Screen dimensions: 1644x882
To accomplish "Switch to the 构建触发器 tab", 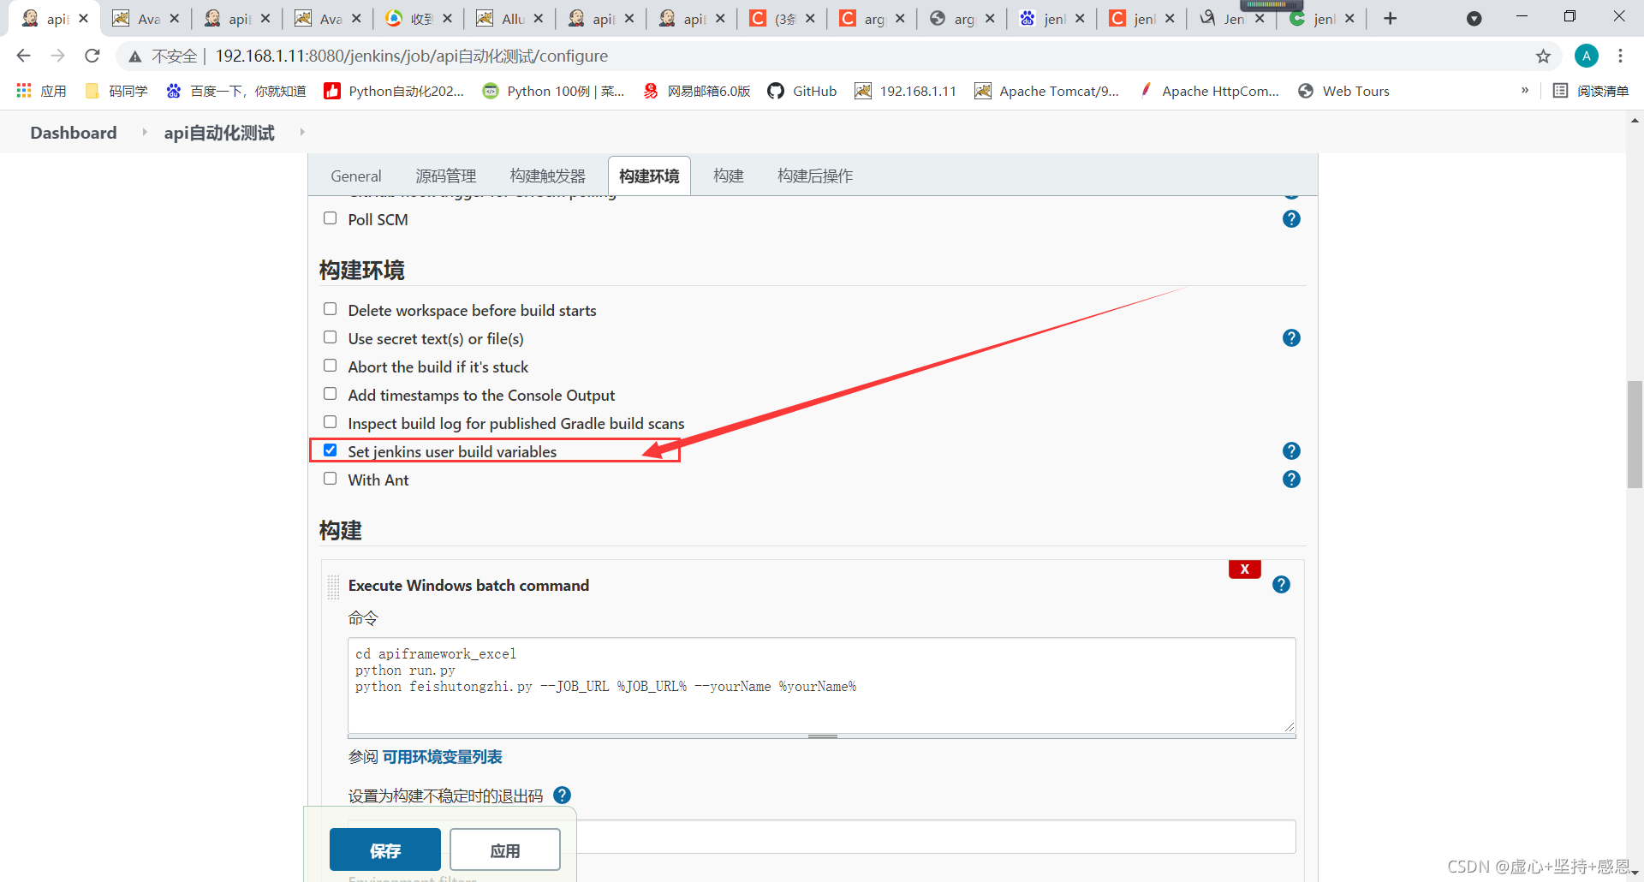I will (548, 176).
